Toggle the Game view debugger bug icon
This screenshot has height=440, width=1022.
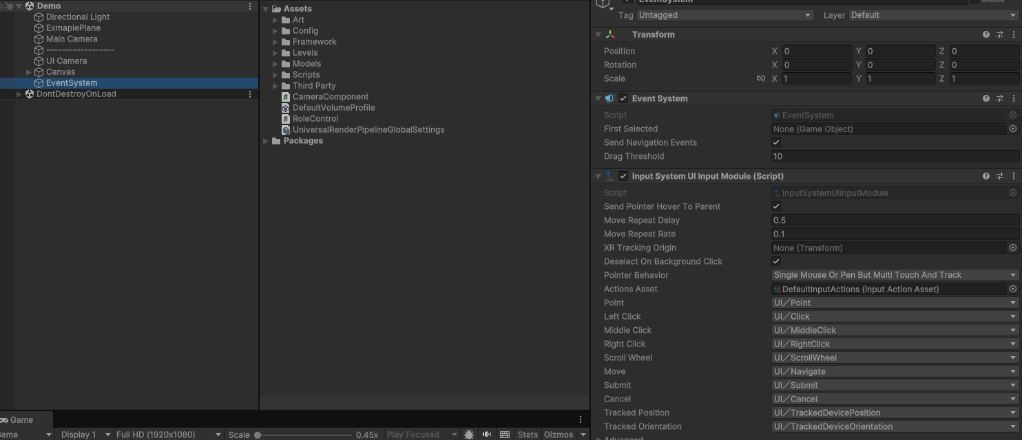[469, 434]
